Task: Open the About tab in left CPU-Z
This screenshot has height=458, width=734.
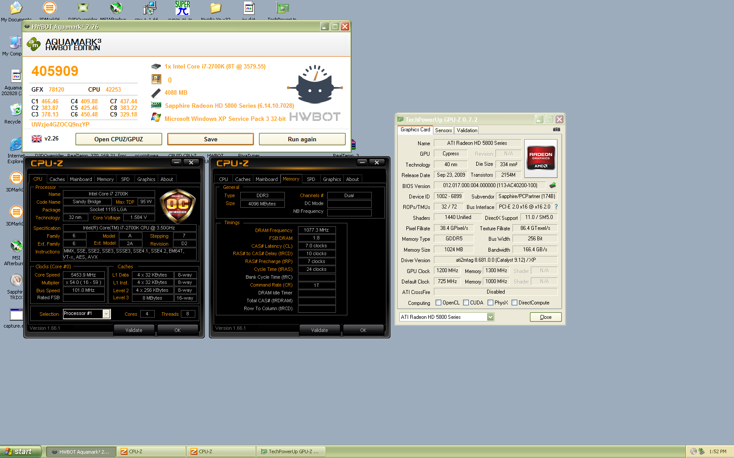Action: point(167,179)
